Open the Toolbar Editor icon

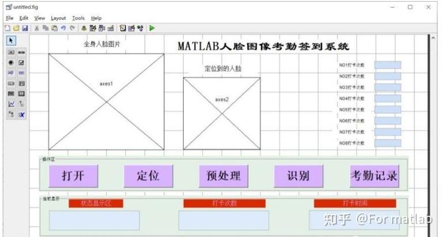click(111, 28)
